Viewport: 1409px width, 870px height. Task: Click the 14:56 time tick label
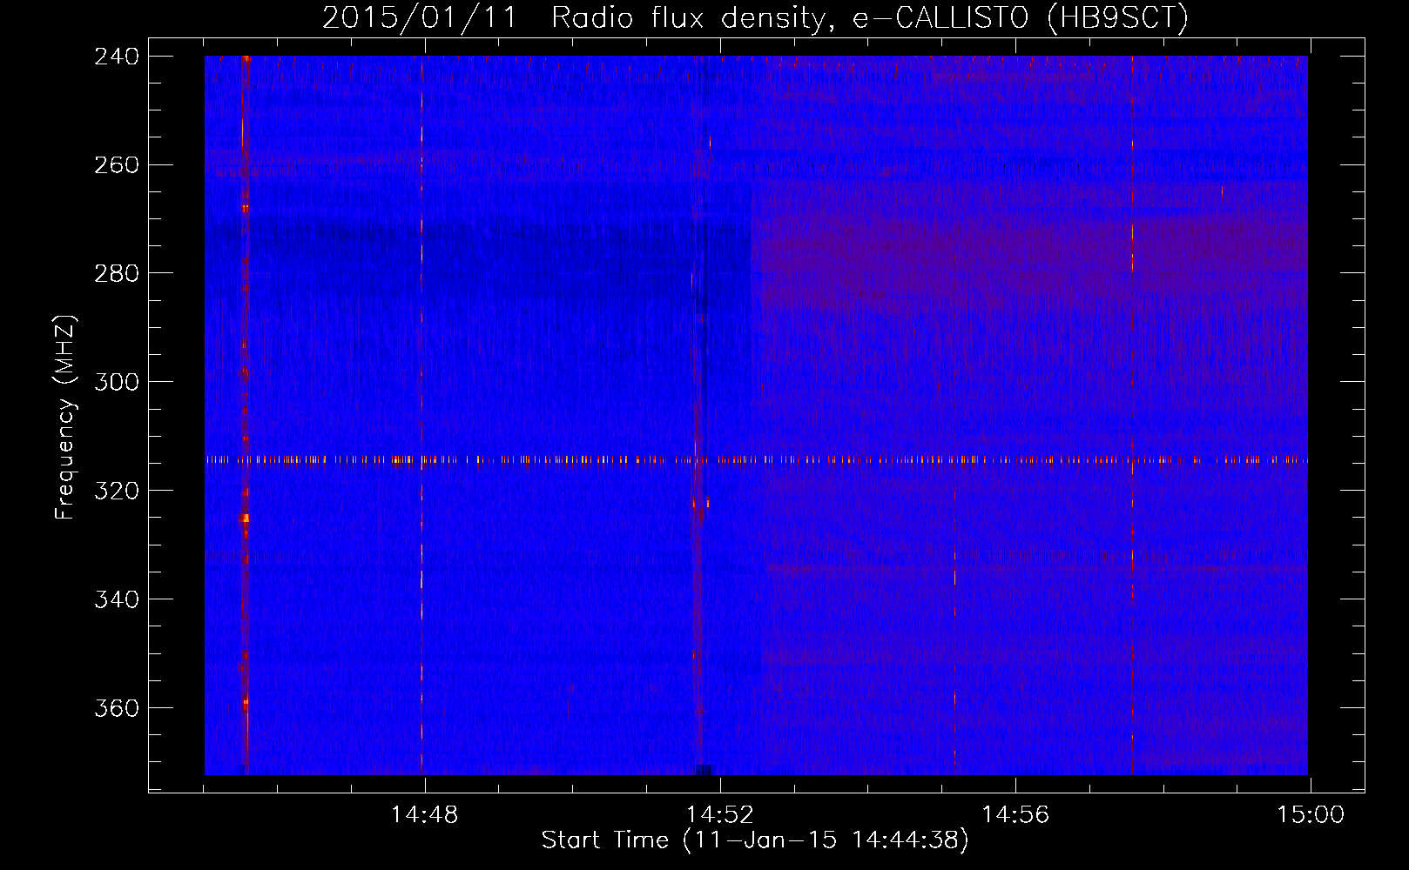(x=1015, y=815)
